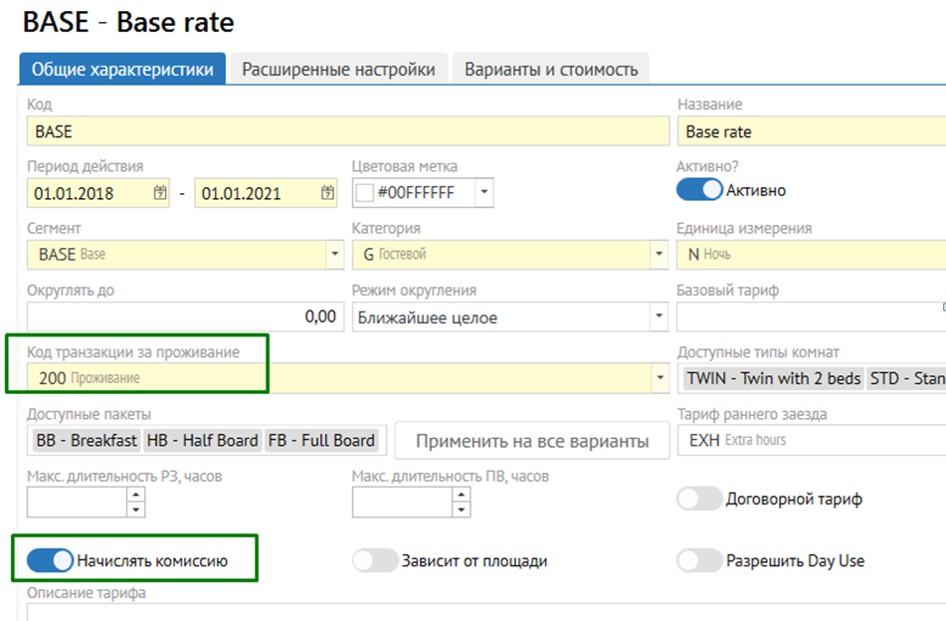Open the Режим округления dropdown

click(x=659, y=317)
